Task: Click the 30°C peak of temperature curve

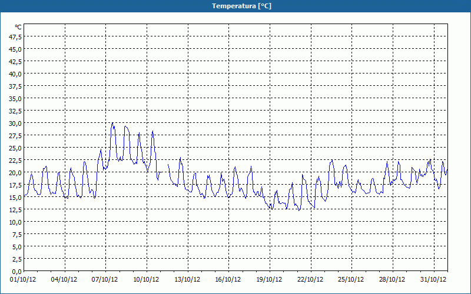Action: pyautogui.click(x=112, y=123)
